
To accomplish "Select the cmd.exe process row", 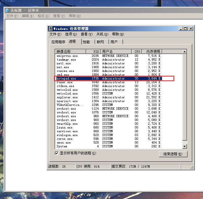I will pyautogui.click(x=109, y=75).
